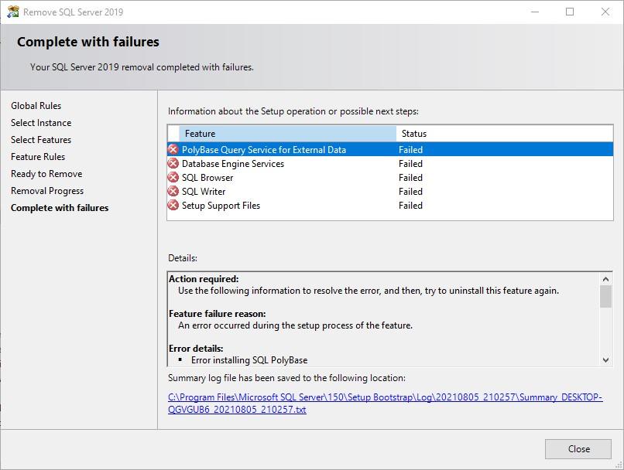Click the SQL Server setup title bar icon

click(x=12, y=12)
